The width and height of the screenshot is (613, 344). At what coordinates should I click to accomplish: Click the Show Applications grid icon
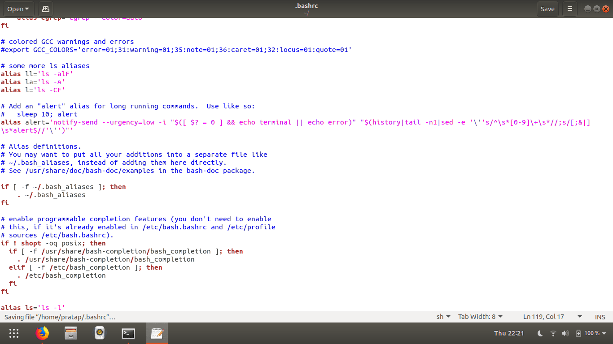pyautogui.click(x=13, y=333)
